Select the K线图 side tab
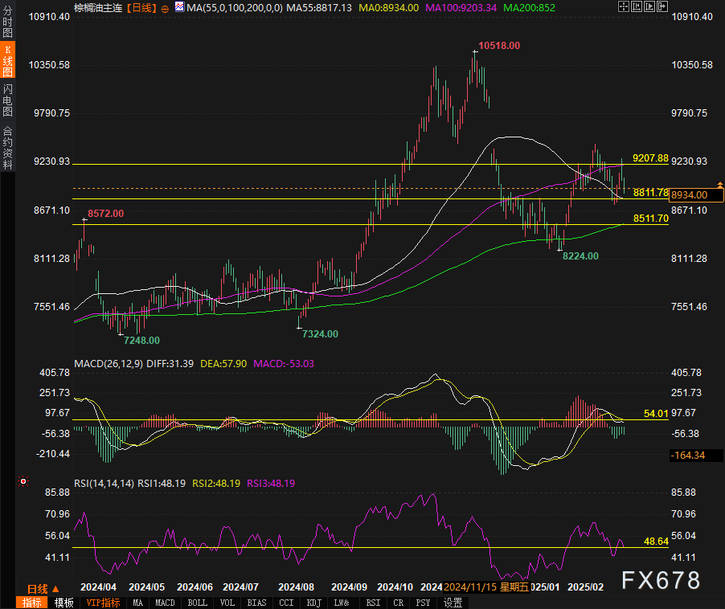This screenshot has width=725, height=609. 8,61
